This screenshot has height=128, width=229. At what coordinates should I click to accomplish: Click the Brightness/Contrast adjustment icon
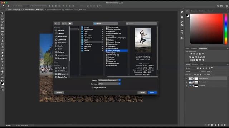click(191, 54)
